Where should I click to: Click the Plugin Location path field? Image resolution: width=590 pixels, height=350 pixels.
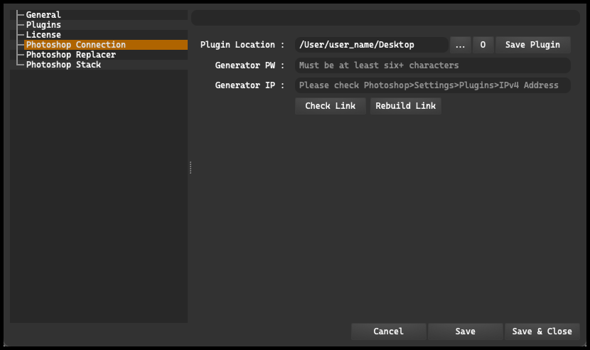[371, 45]
